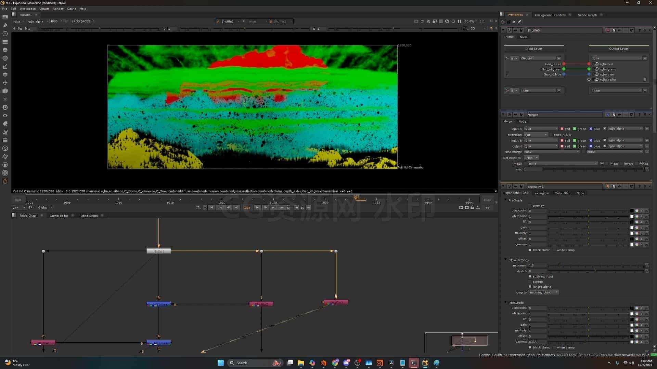Open the Time nodes menu in left toolbar
Screen dimensions: 657x369
pyautogui.click(x=5, y=33)
